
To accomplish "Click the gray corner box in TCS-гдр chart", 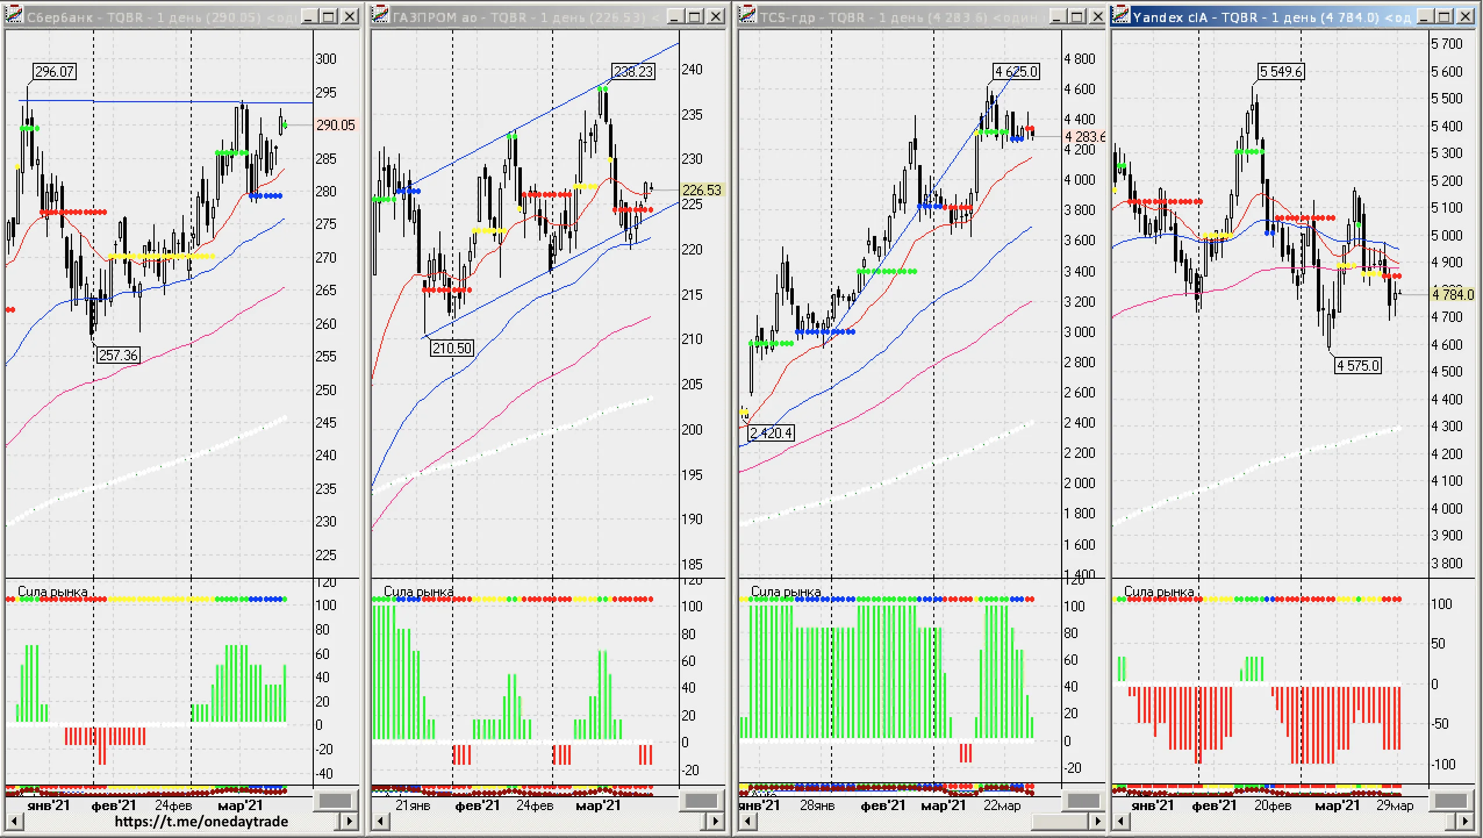I will [1084, 800].
